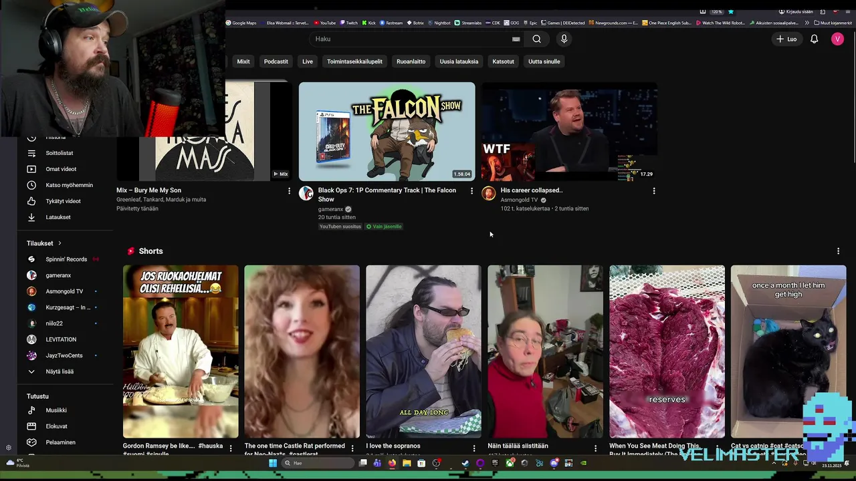Click Windows Start button in taskbar
Screen dimensions: 856x481
[273, 463]
